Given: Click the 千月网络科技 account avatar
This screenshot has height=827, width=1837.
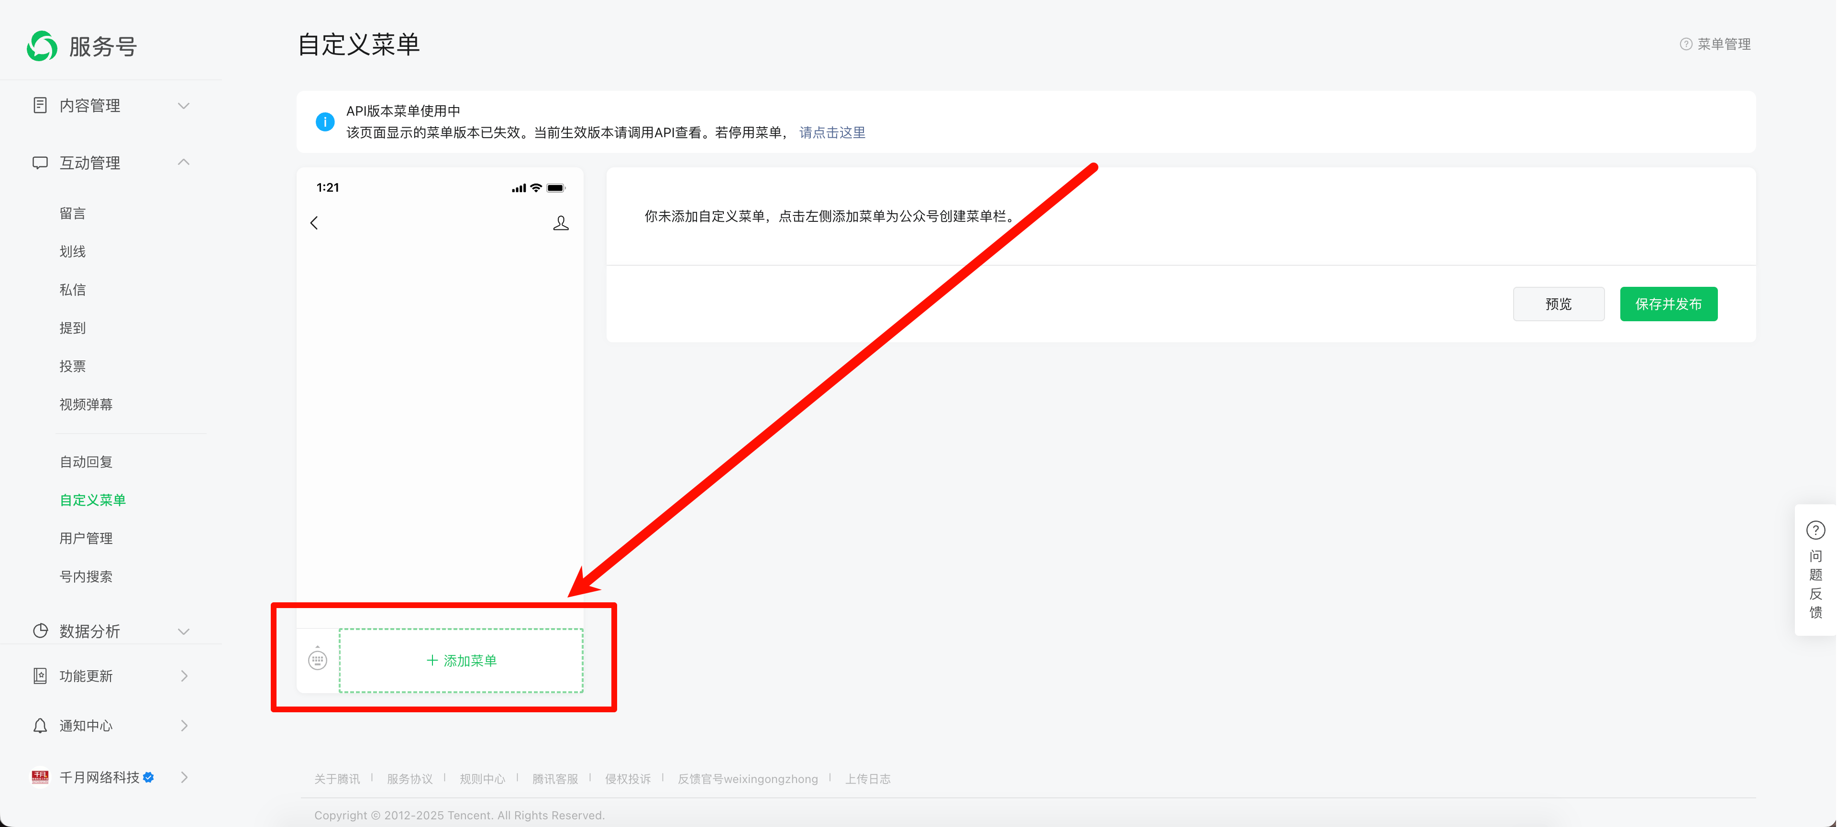Looking at the screenshot, I should tap(40, 777).
